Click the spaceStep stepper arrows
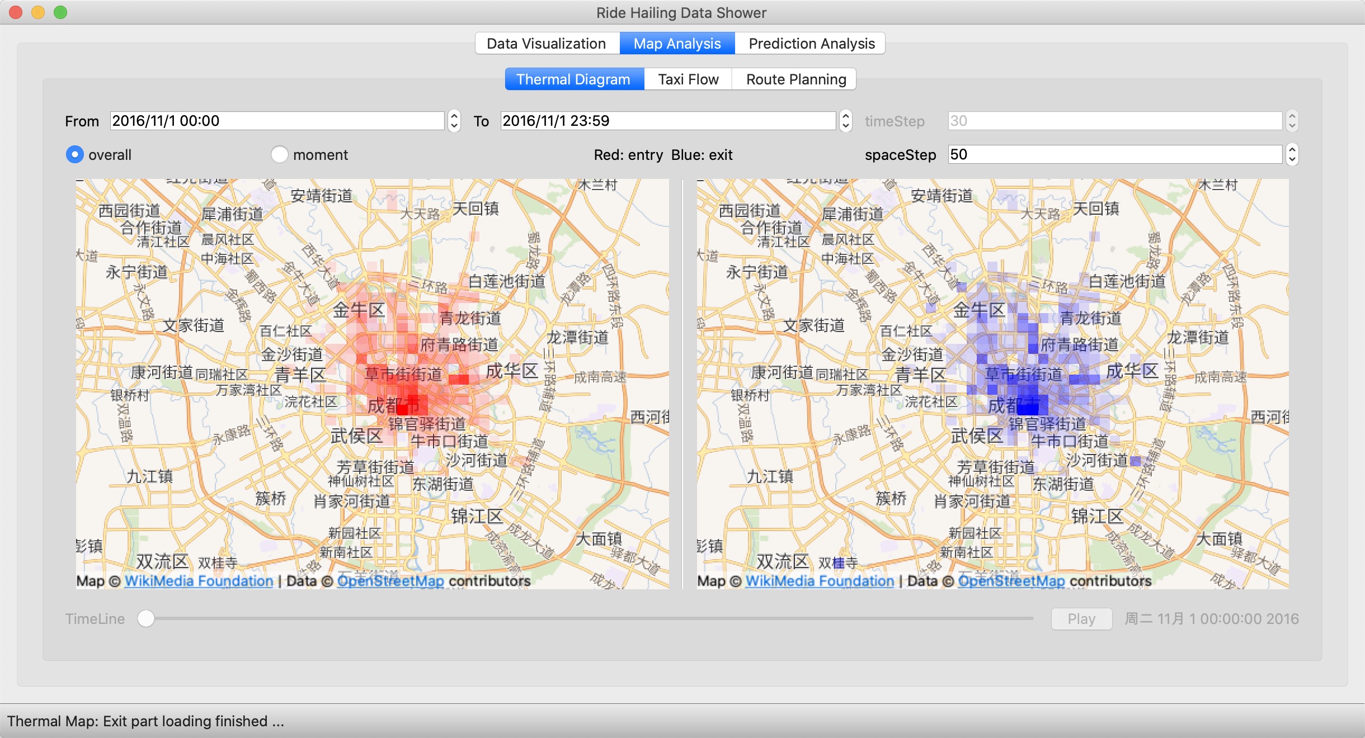 coord(1292,154)
